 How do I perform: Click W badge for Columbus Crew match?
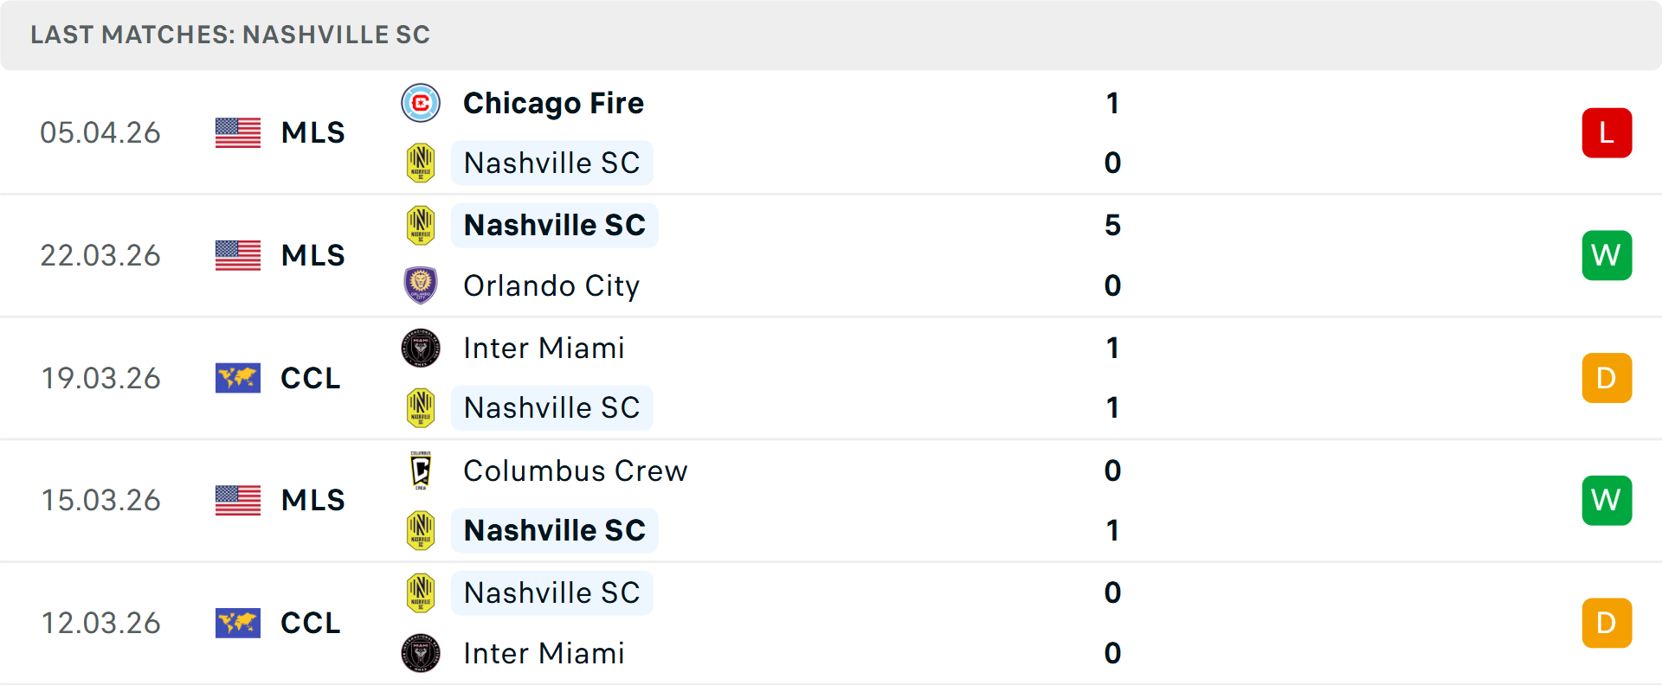1607,500
